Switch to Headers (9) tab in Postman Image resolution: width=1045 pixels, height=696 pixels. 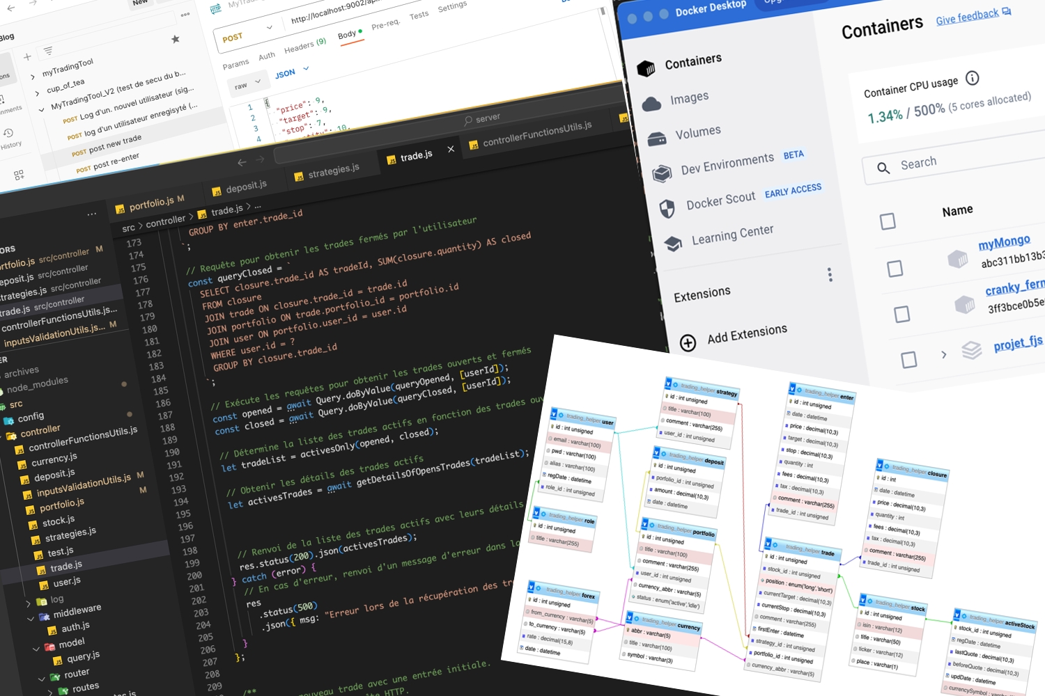pos(305,47)
